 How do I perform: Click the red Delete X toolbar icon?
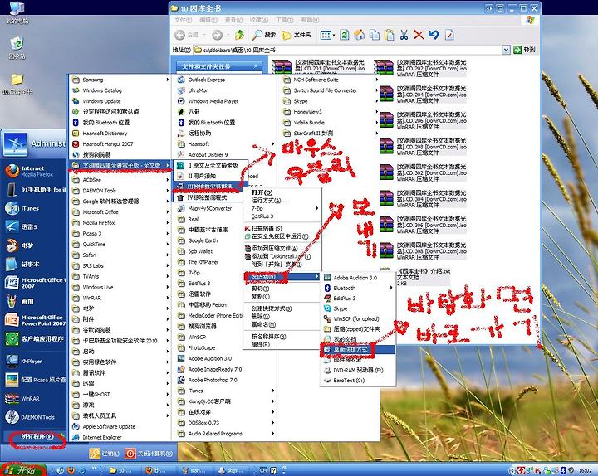(x=419, y=35)
